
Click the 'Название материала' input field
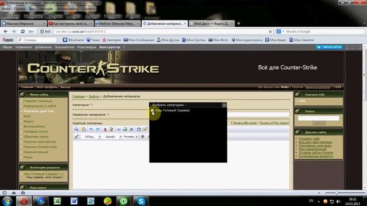pos(258,114)
